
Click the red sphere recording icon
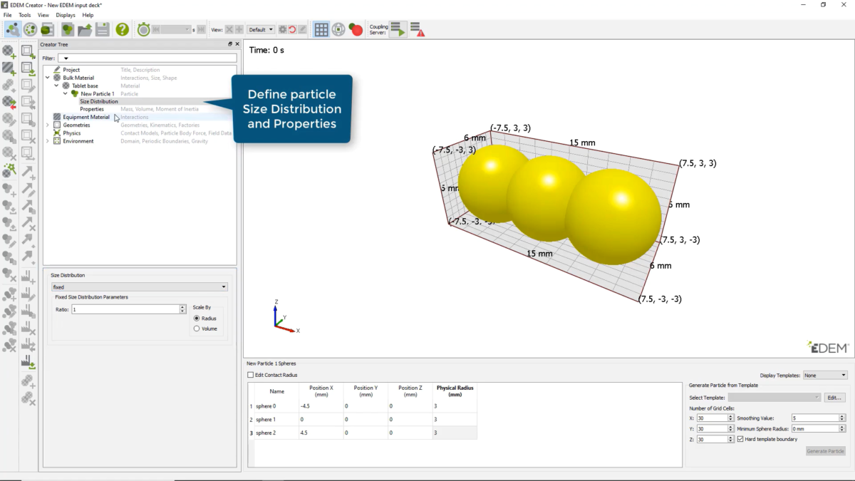pos(356,29)
